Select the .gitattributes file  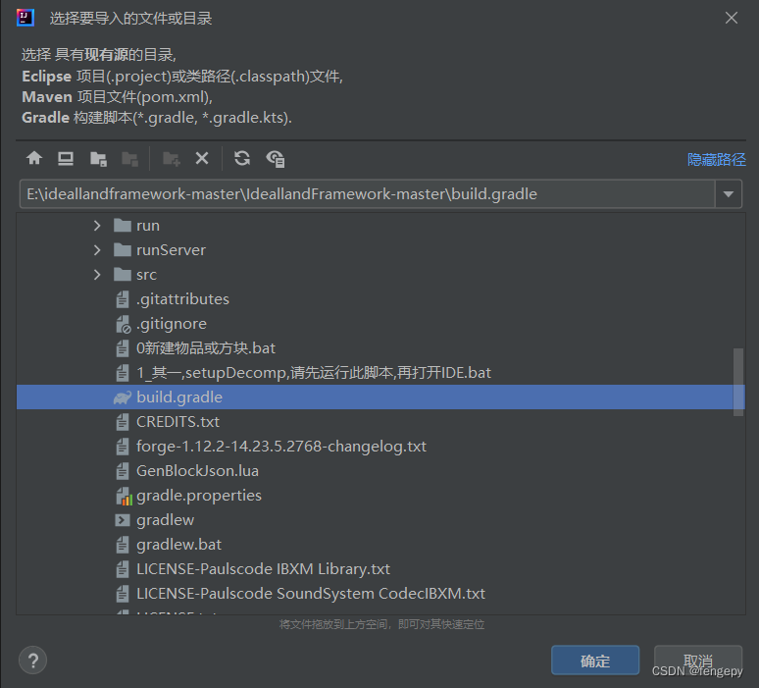pyautogui.click(x=380, y=299)
